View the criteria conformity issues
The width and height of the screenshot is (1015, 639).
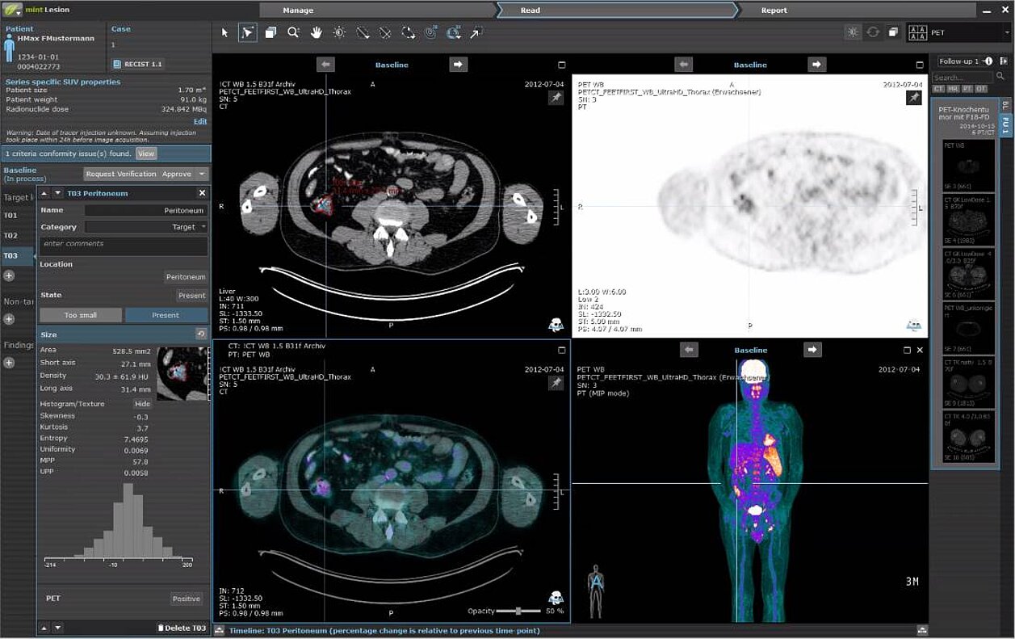(145, 153)
